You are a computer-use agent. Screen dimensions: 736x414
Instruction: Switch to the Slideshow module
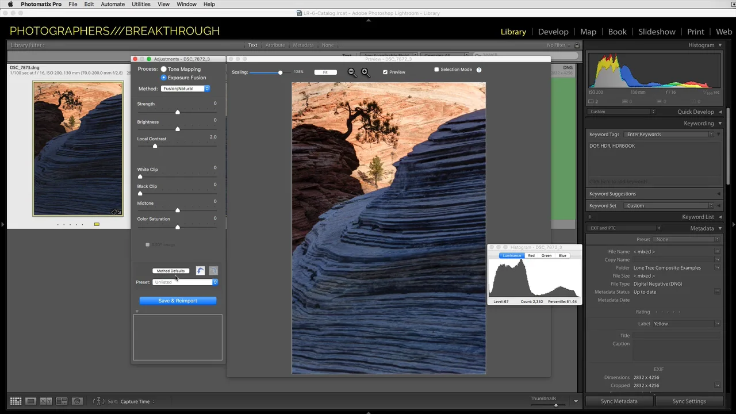pos(657,32)
